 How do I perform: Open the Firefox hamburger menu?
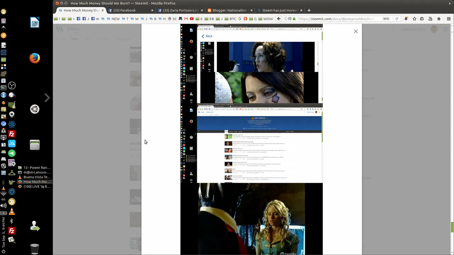tap(449, 19)
